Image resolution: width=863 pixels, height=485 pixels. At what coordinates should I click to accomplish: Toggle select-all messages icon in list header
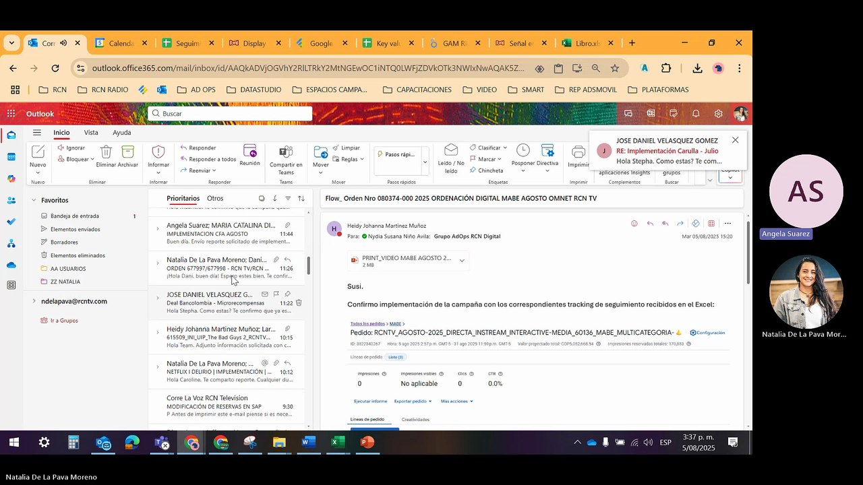click(x=262, y=199)
